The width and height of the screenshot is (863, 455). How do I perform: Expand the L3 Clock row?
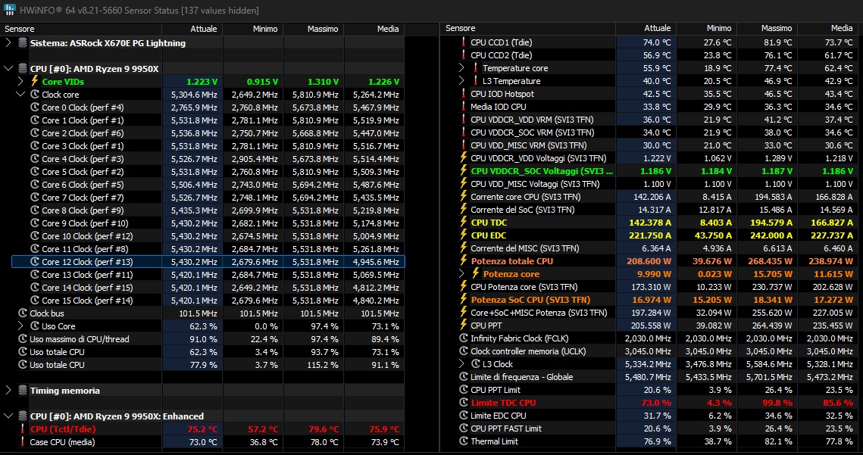(461, 364)
